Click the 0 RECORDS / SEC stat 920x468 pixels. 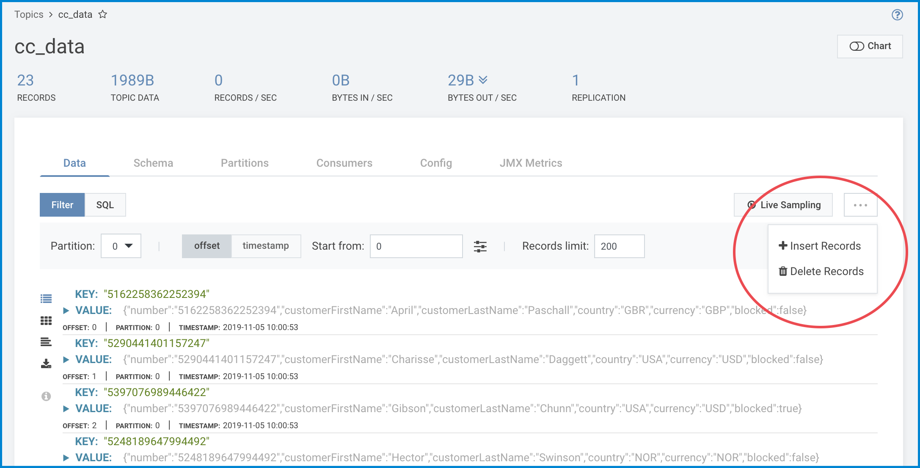pyautogui.click(x=245, y=88)
